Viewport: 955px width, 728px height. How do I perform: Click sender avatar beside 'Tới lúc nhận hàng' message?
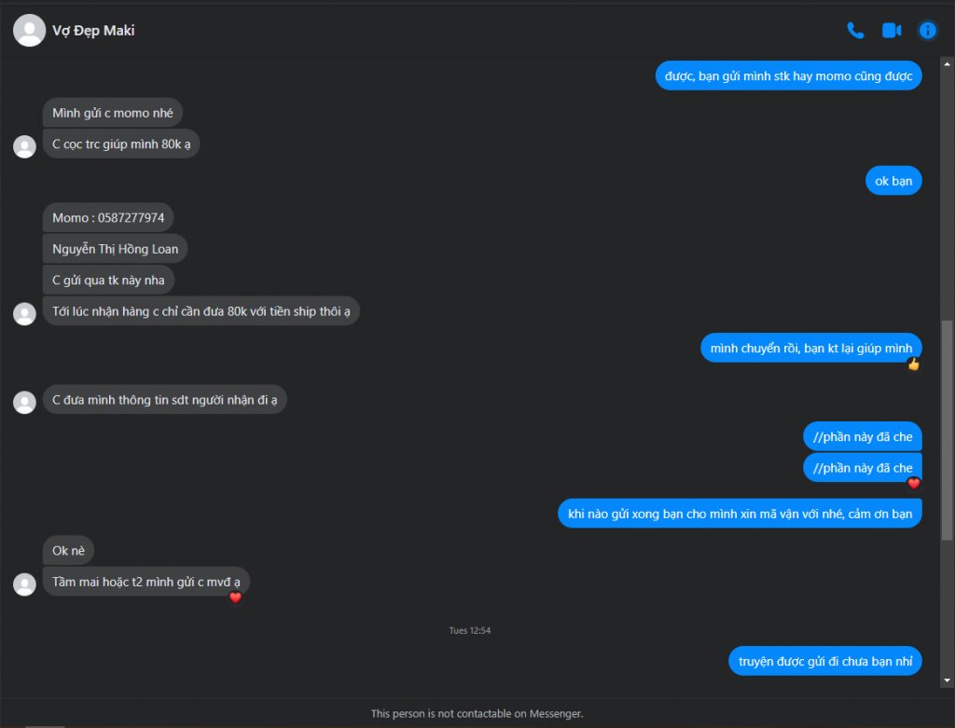[25, 313]
